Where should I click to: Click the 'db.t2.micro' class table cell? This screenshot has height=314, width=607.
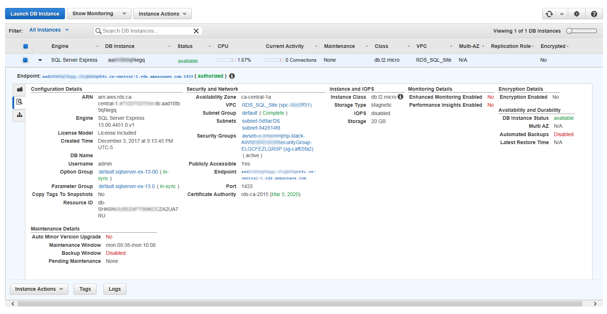(387, 60)
